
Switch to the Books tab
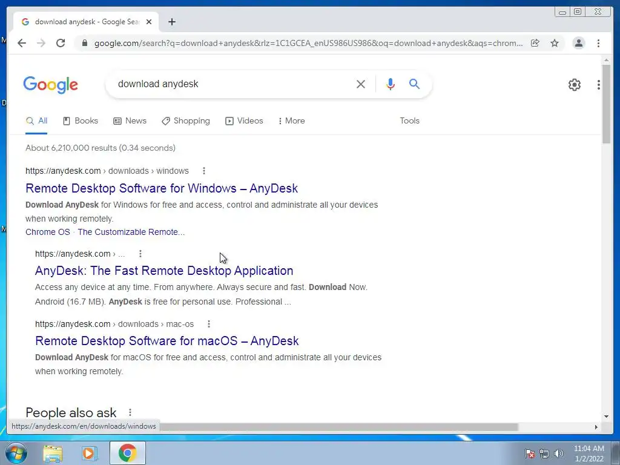81,121
